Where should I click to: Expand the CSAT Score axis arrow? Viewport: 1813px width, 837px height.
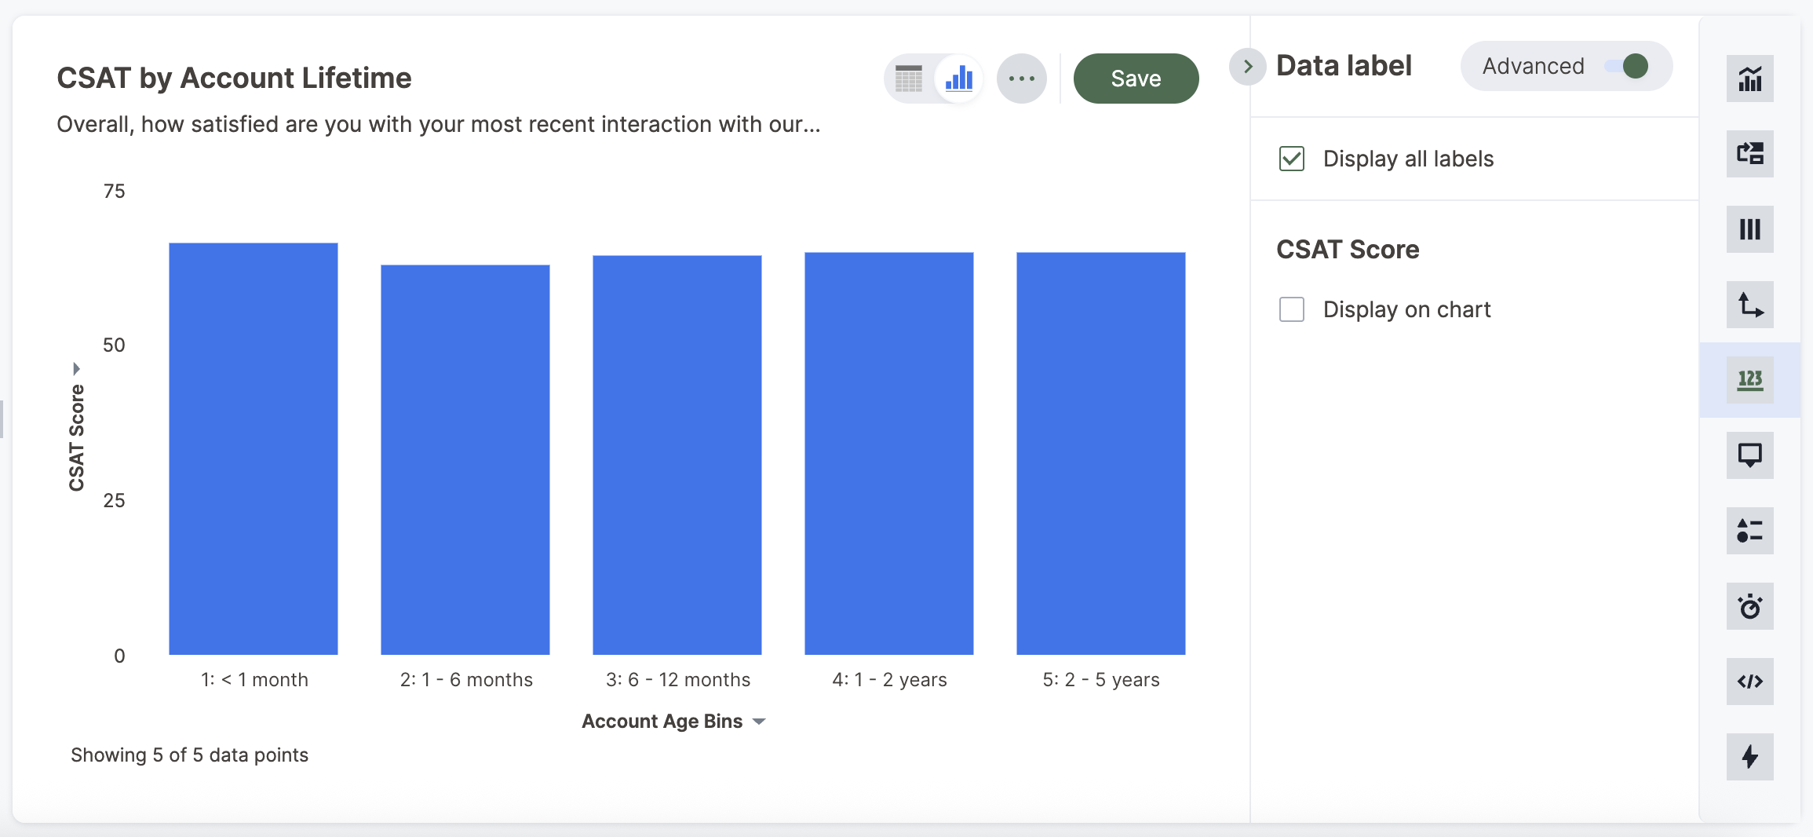click(x=76, y=368)
